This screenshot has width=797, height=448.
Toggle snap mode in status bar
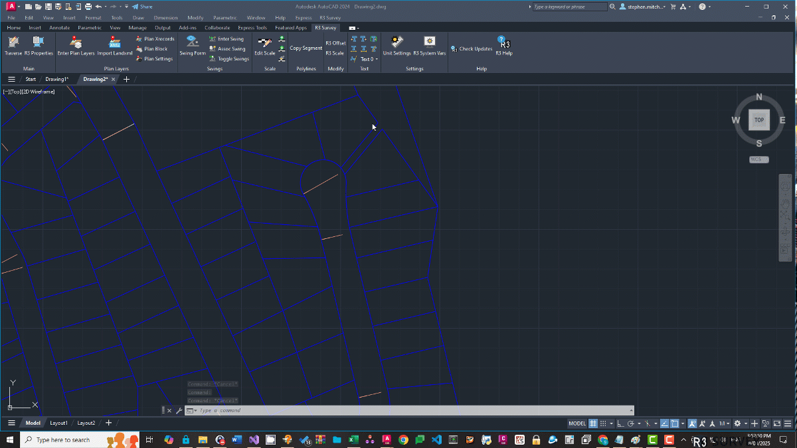603,423
